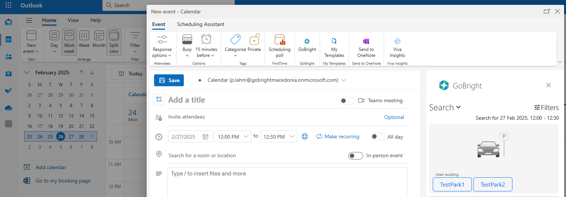The image size is (566, 197).
Task: Open the View tab in Outlook
Action: pos(73,20)
